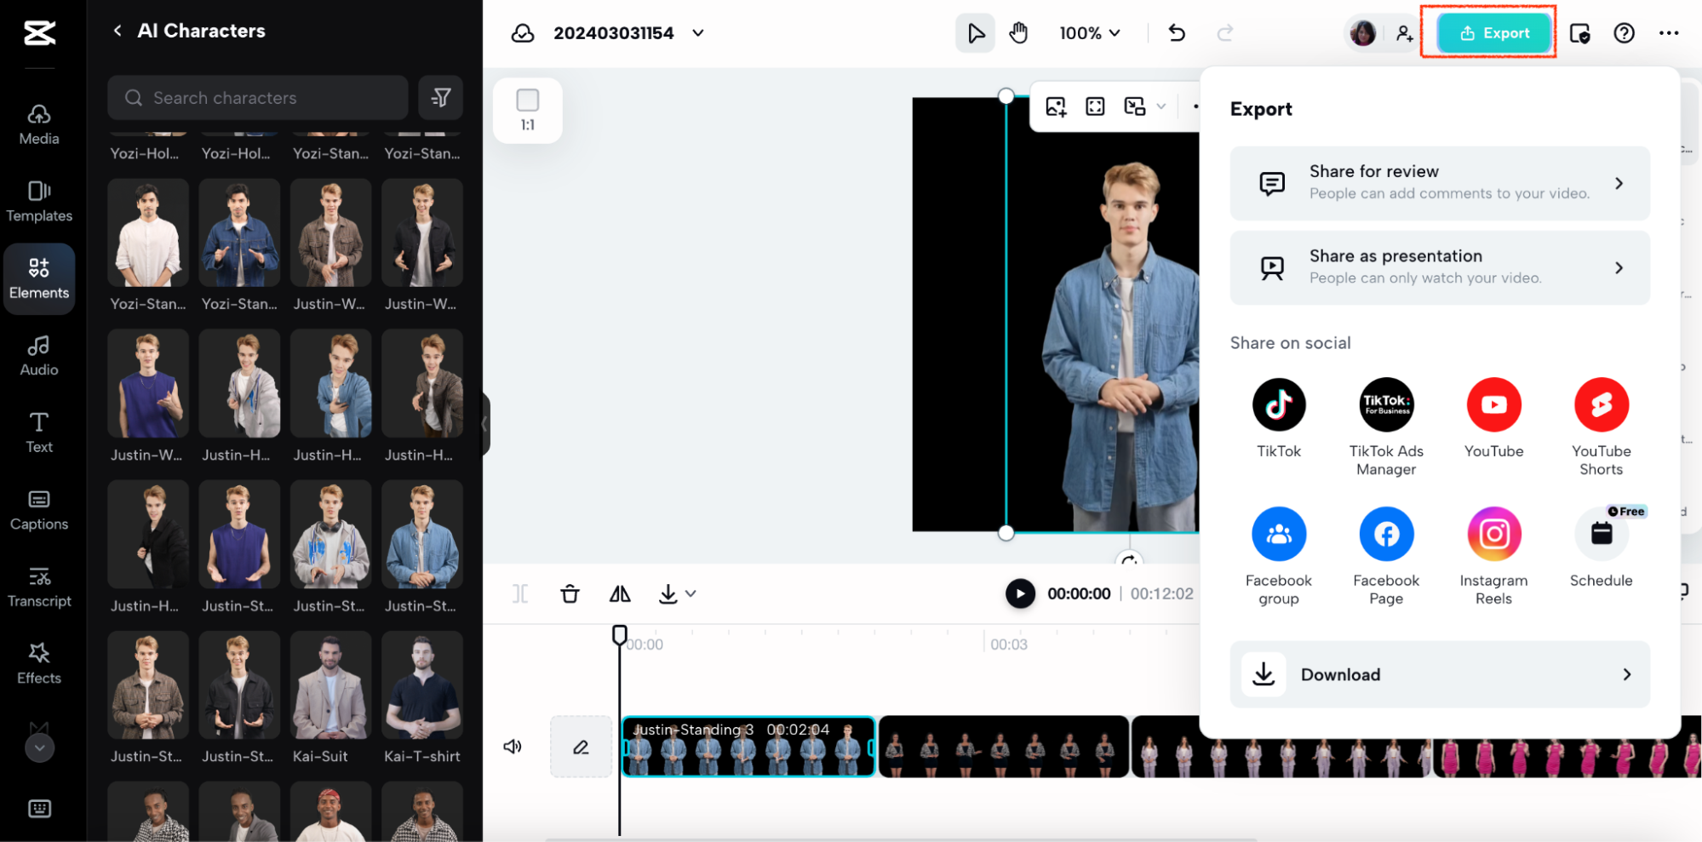Open the Media panel
The height and width of the screenshot is (842, 1702).
[39, 124]
